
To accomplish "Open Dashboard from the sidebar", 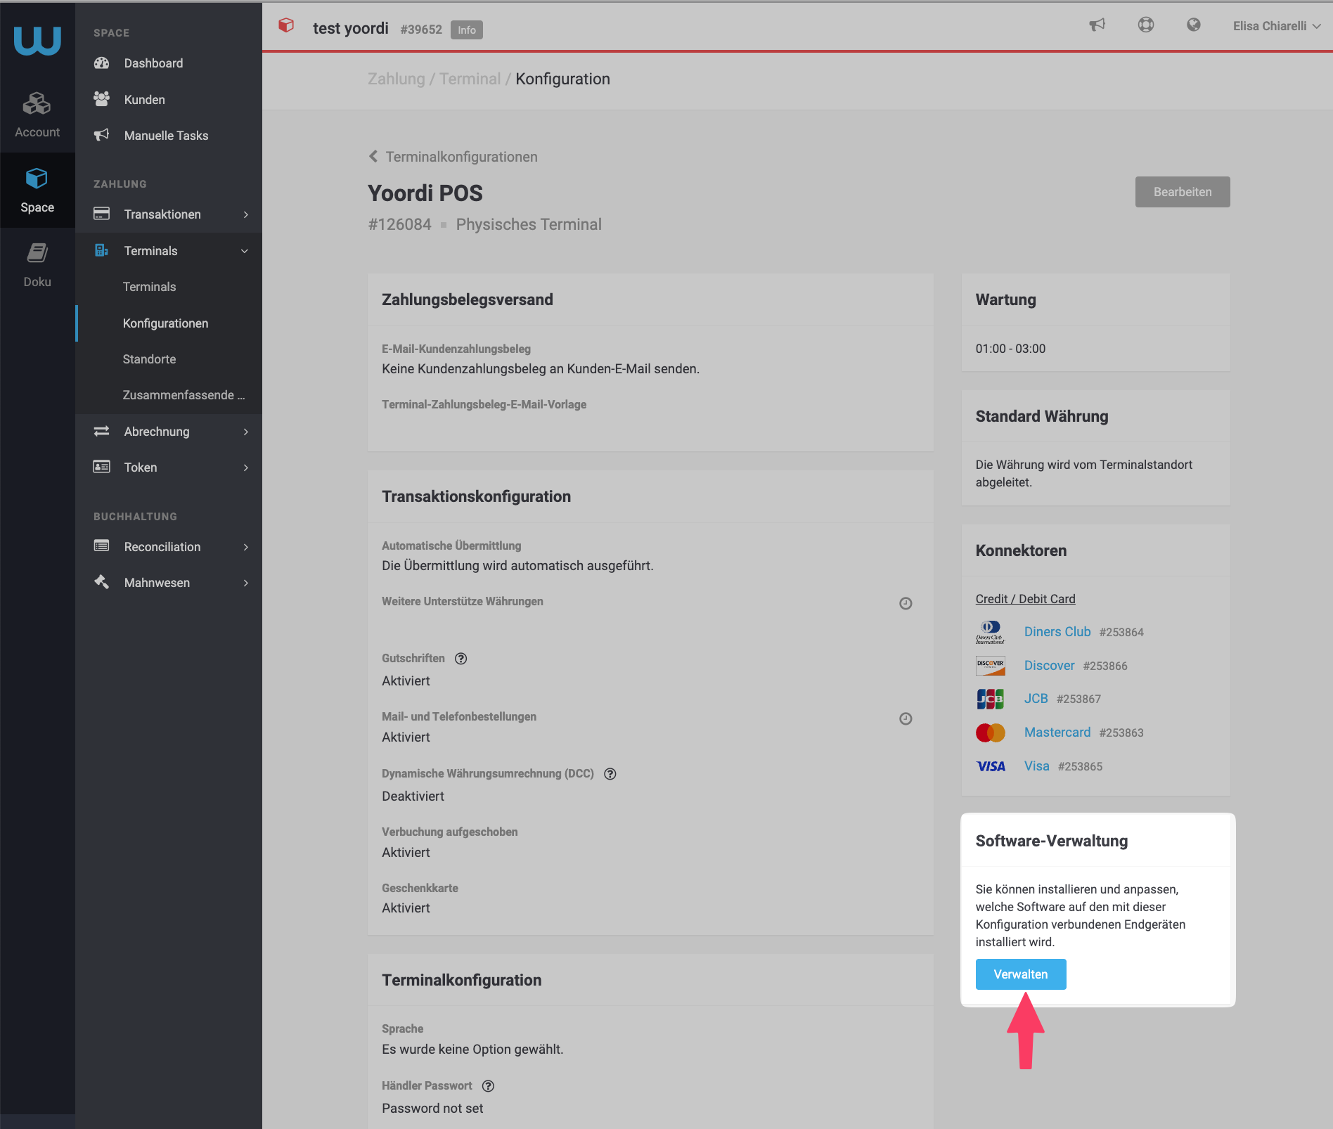I will (x=153, y=63).
